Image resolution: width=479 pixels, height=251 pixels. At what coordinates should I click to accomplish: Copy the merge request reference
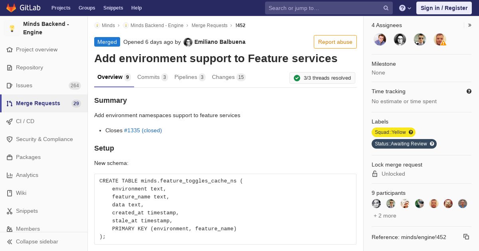tap(466, 237)
